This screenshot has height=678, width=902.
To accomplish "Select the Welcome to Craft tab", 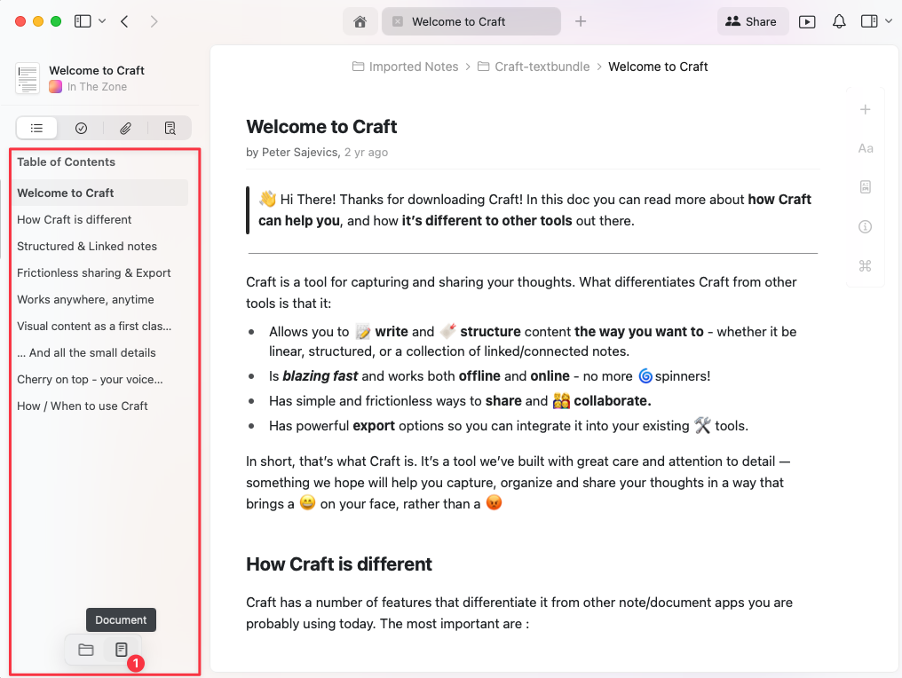I will click(x=471, y=20).
